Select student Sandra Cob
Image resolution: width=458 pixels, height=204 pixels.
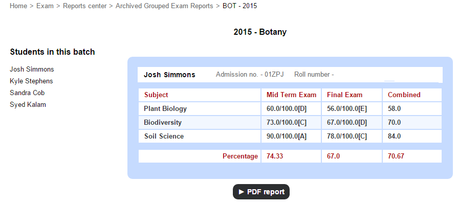[x=27, y=93]
